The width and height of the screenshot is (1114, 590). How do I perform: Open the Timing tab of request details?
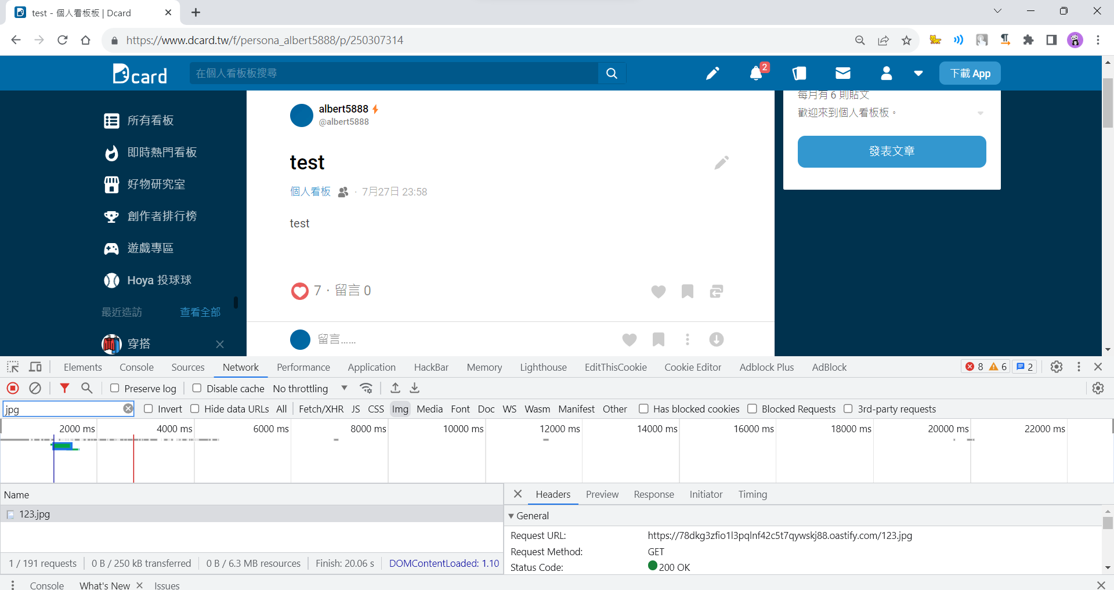(753, 494)
